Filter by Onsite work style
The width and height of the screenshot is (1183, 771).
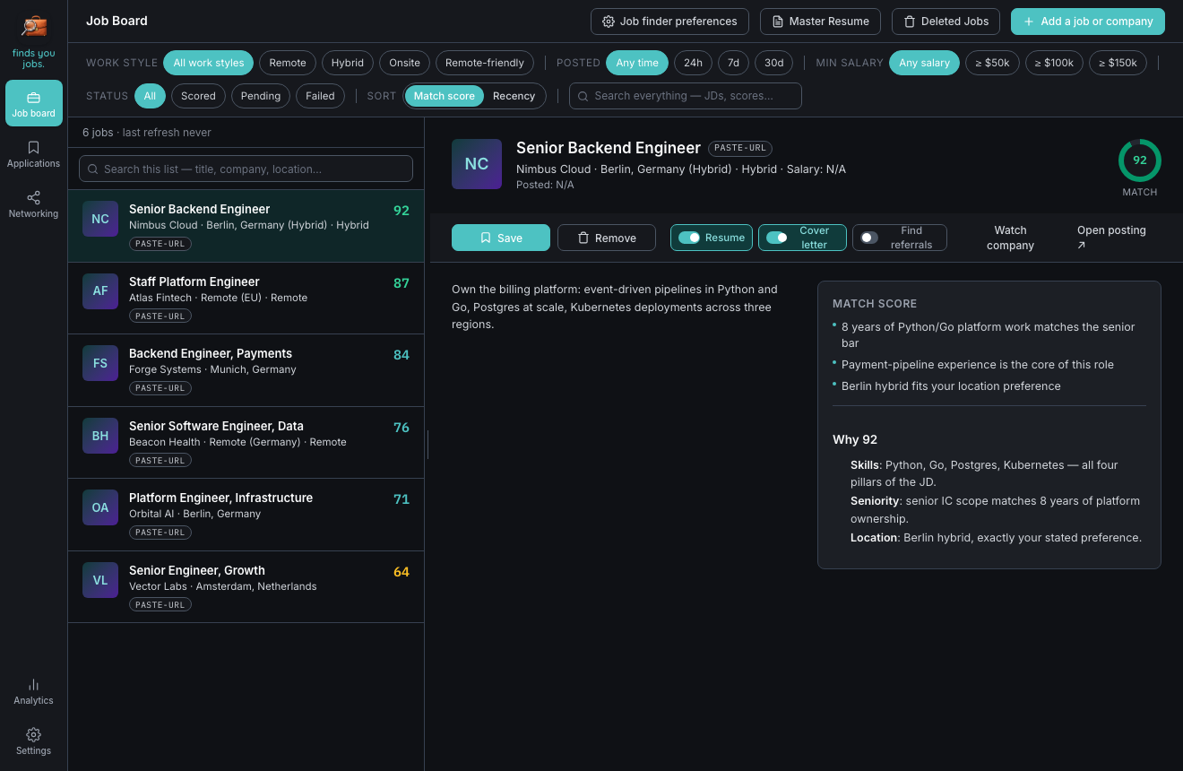tap(404, 63)
